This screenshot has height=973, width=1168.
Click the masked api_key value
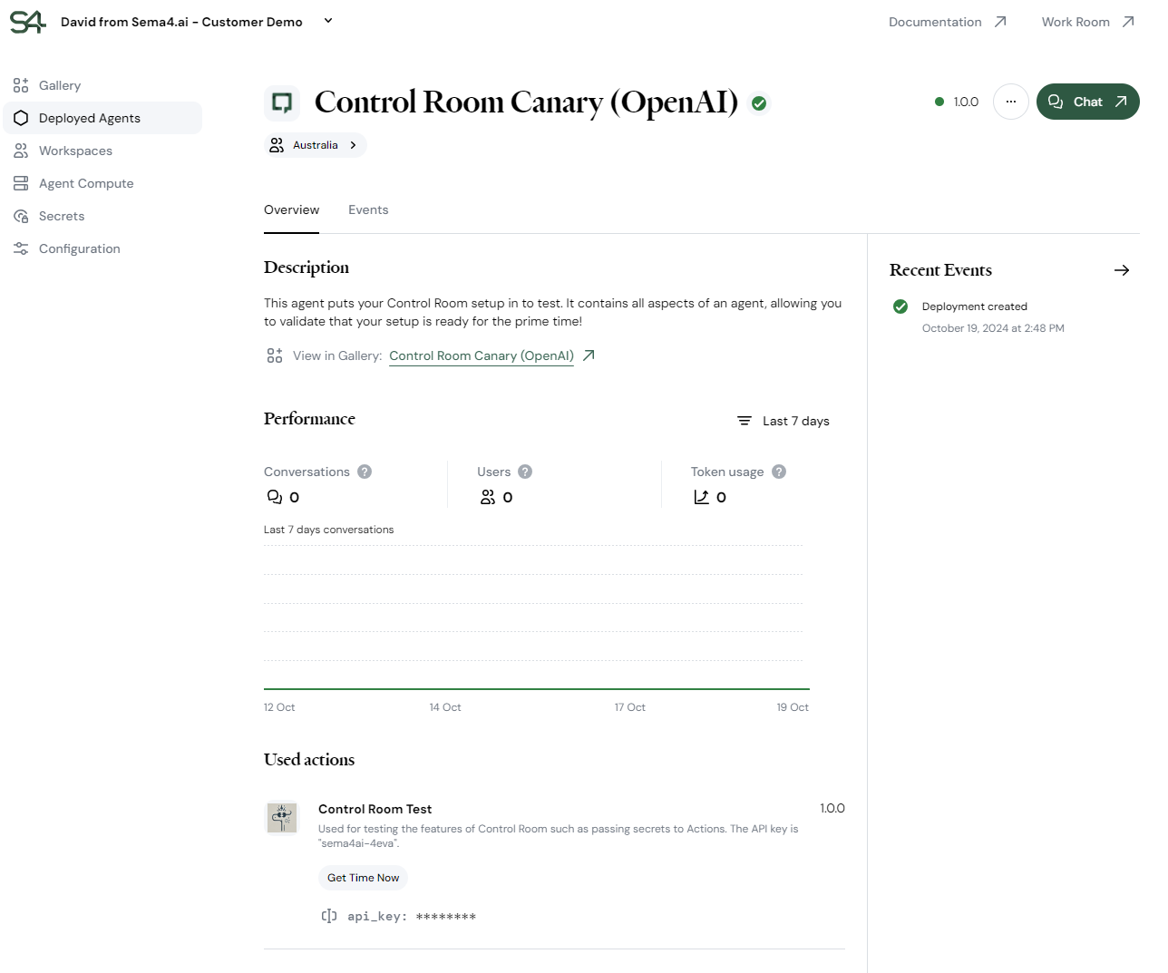[446, 917]
